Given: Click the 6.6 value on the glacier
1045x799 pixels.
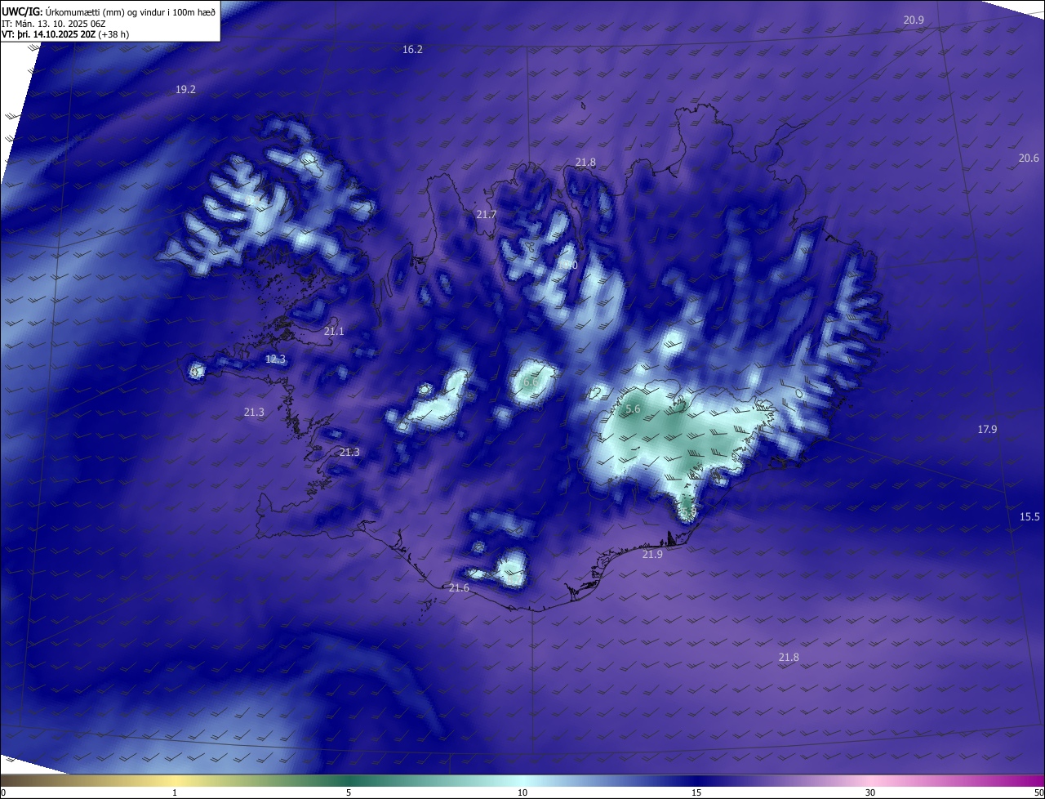Looking at the screenshot, I should click(531, 382).
